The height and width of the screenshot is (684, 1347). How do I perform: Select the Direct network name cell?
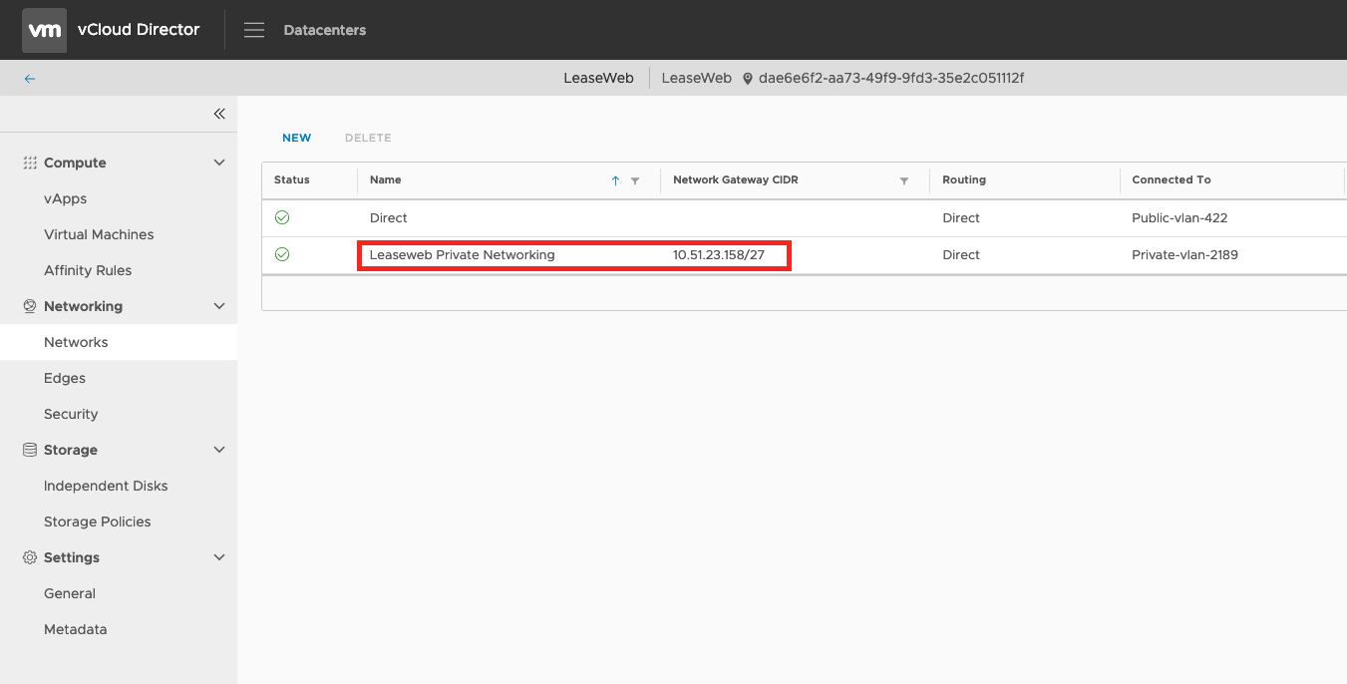(389, 217)
